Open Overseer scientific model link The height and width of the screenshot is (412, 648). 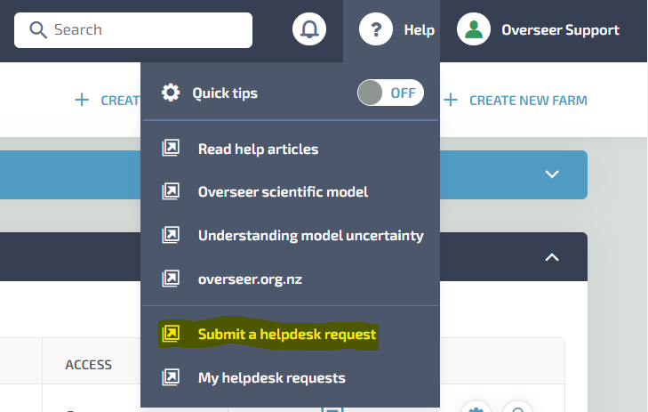click(283, 191)
